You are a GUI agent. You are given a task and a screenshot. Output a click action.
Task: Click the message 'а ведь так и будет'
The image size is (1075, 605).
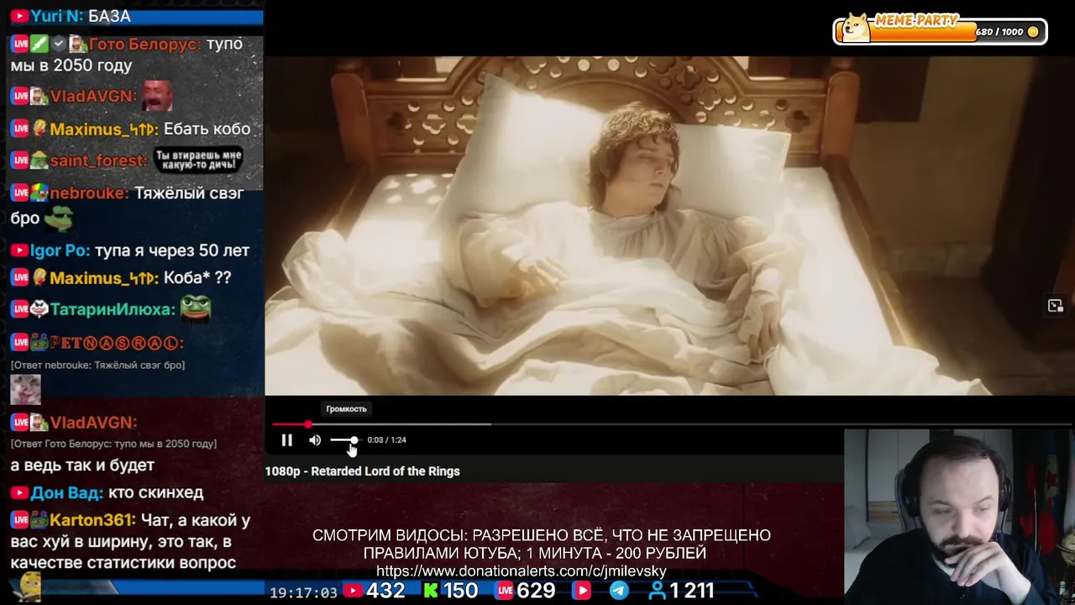tap(82, 465)
